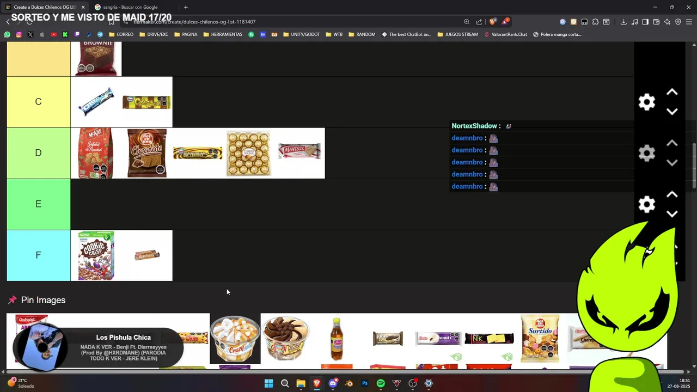Select the yellow chocolate bar in tier C
This screenshot has height=392, width=697.
[147, 102]
